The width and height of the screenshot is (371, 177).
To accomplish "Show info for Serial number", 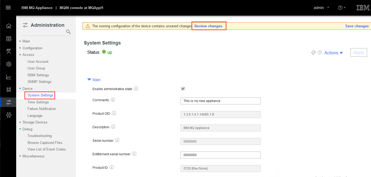I will (x=117, y=140).
